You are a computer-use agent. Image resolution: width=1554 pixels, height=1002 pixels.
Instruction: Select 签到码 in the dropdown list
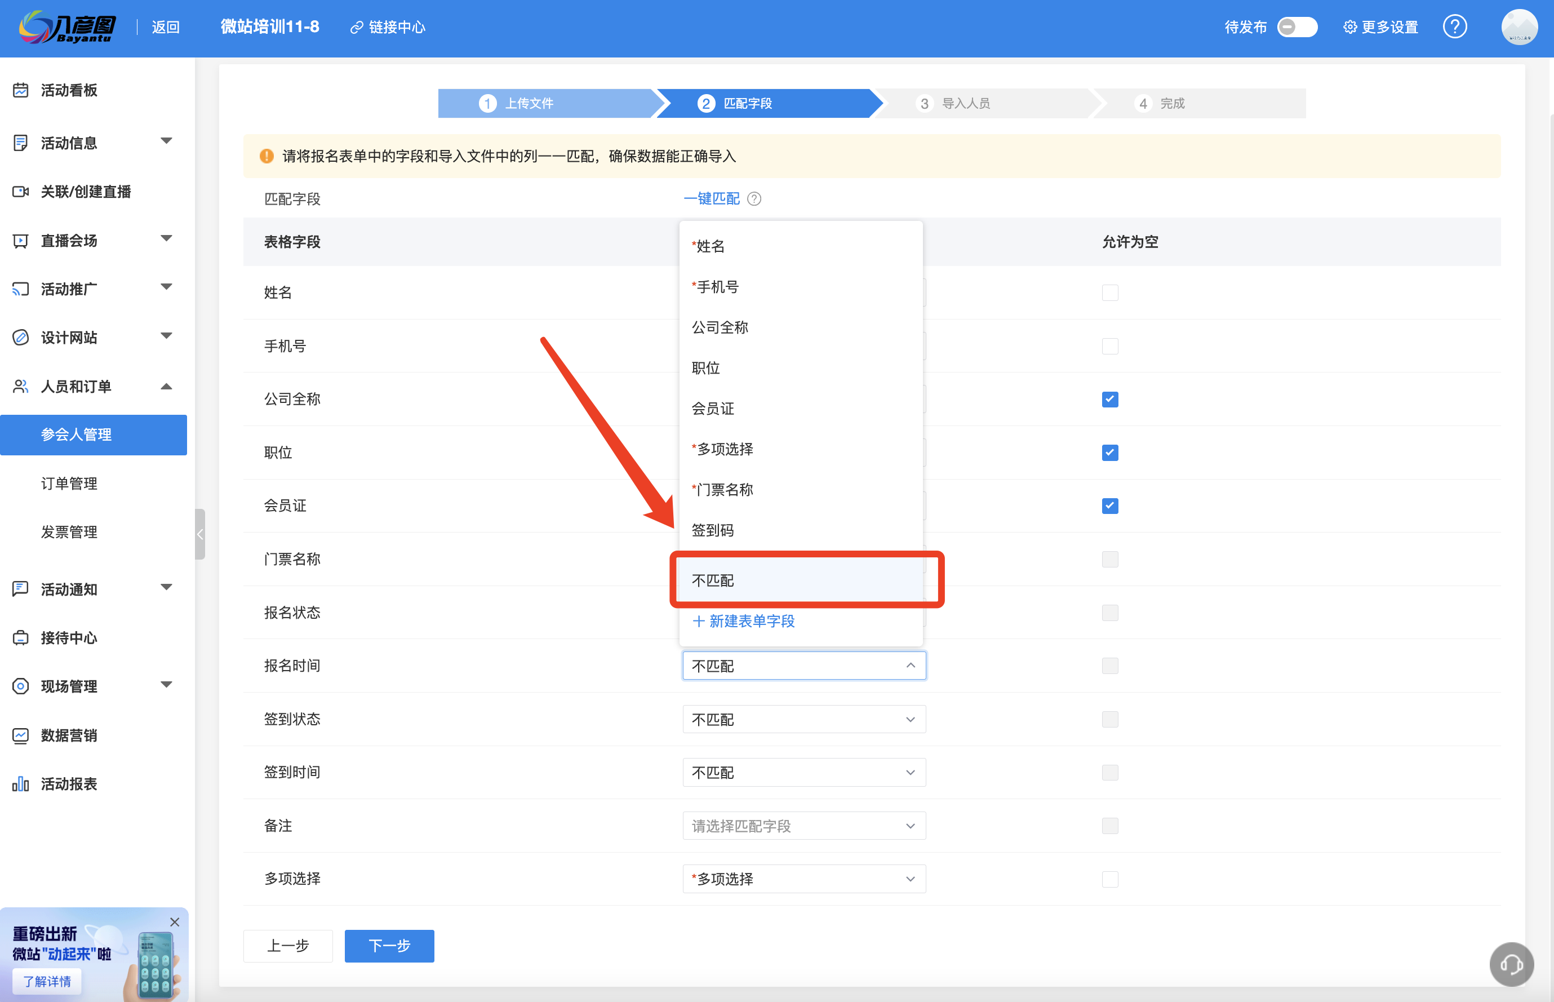[801, 530]
